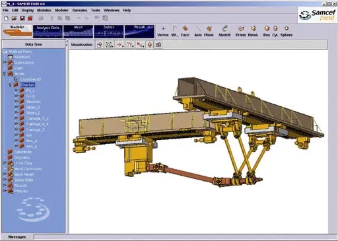Expand the Carriage_Z node
The image size is (338, 241).
pos(17,129)
